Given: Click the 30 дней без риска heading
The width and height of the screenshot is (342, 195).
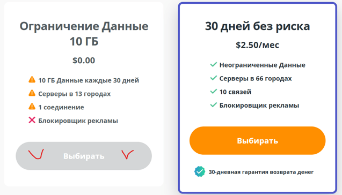Looking at the screenshot, I should click(257, 26).
